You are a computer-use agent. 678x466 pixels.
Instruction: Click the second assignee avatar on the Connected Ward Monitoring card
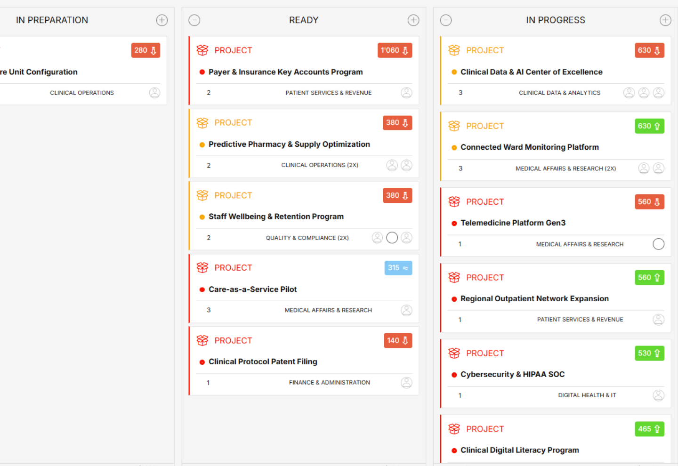(659, 169)
